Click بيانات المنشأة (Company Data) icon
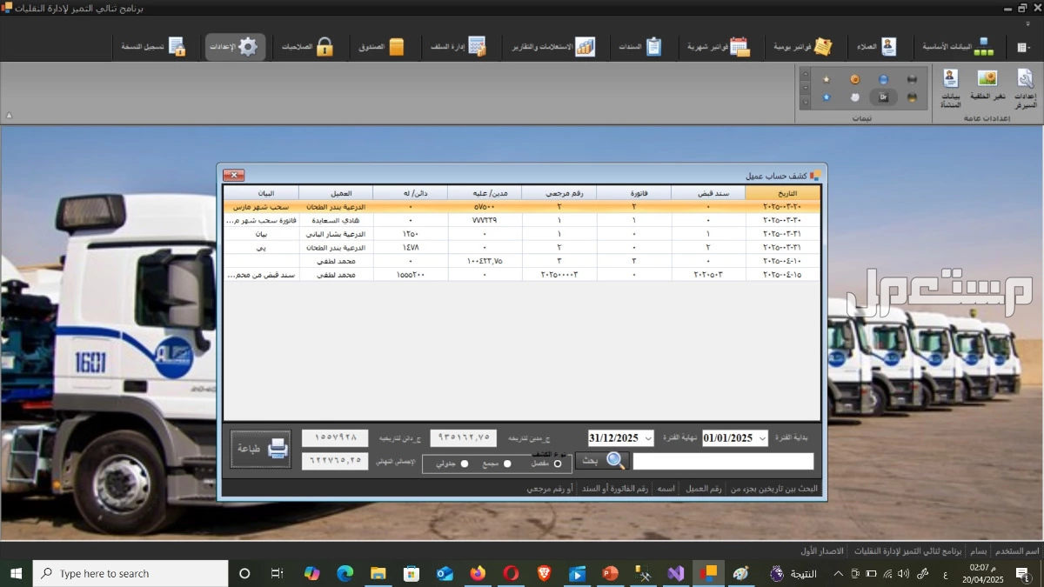Viewport: 1044px width, 587px height. tap(950, 88)
